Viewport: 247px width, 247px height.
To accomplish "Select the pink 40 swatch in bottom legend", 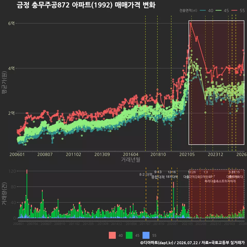I will tap(112, 235).
